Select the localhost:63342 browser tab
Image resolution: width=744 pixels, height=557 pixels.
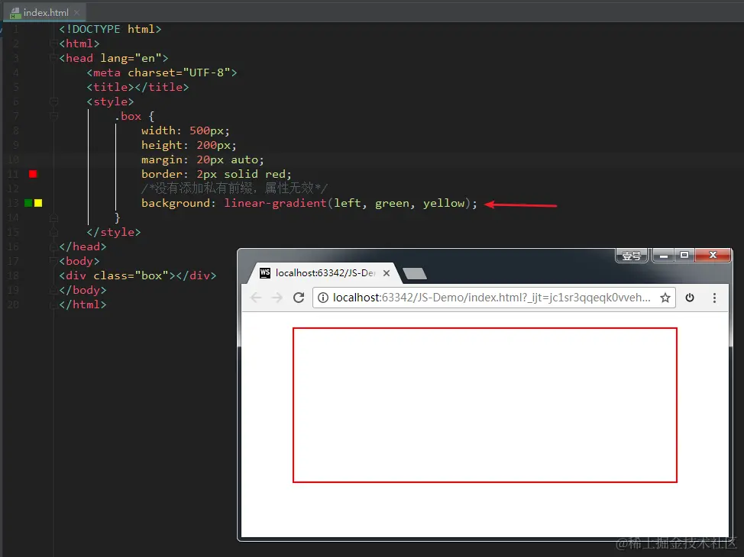[x=325, y=273]
